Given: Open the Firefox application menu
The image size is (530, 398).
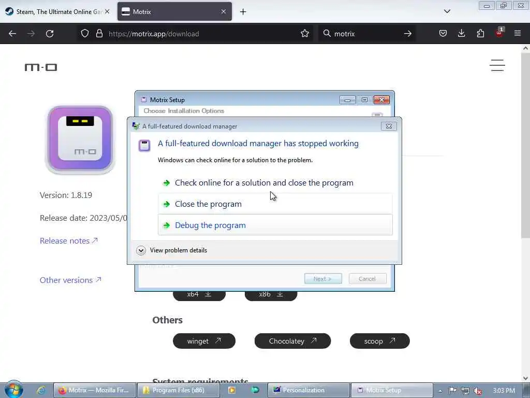Looking at the screenshot, I should [518, 34].
